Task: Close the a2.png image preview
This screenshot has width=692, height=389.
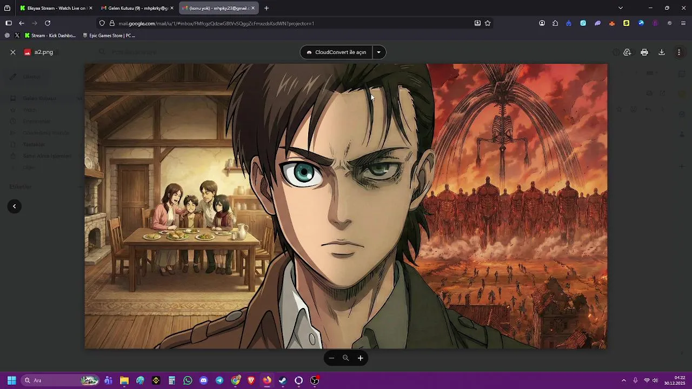Action: (13, 52)
